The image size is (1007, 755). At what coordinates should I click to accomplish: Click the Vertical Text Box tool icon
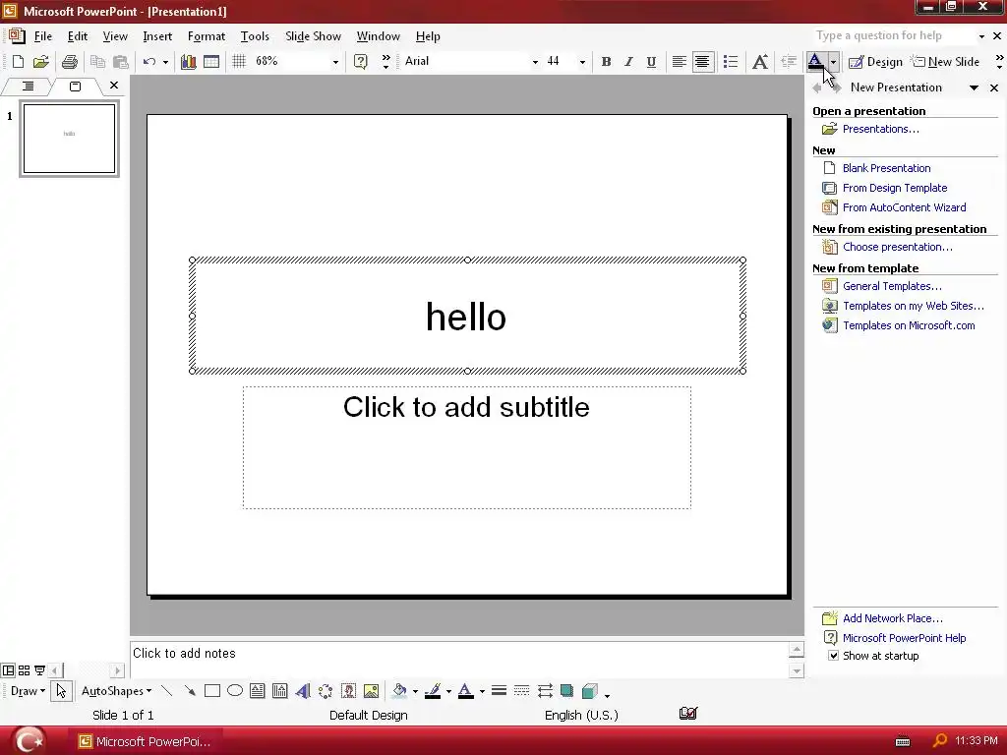pyautogui.click(x=280, y=691)
